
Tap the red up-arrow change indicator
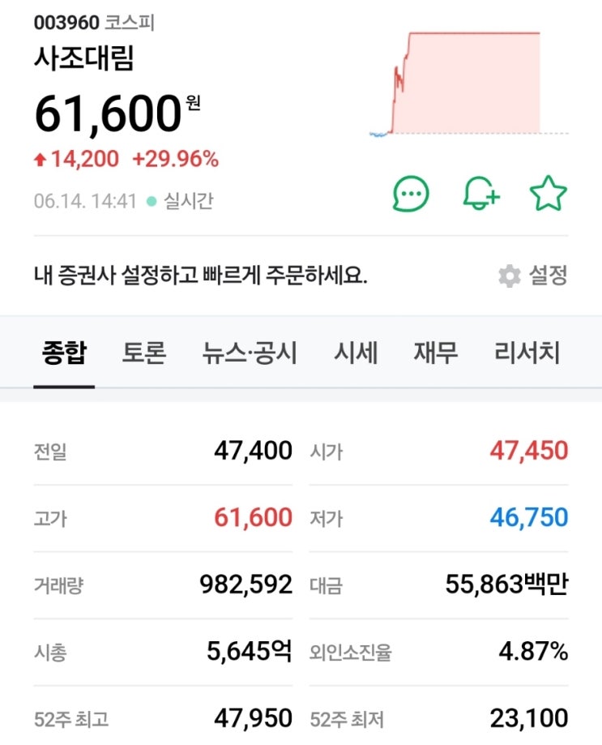(40, 160)
